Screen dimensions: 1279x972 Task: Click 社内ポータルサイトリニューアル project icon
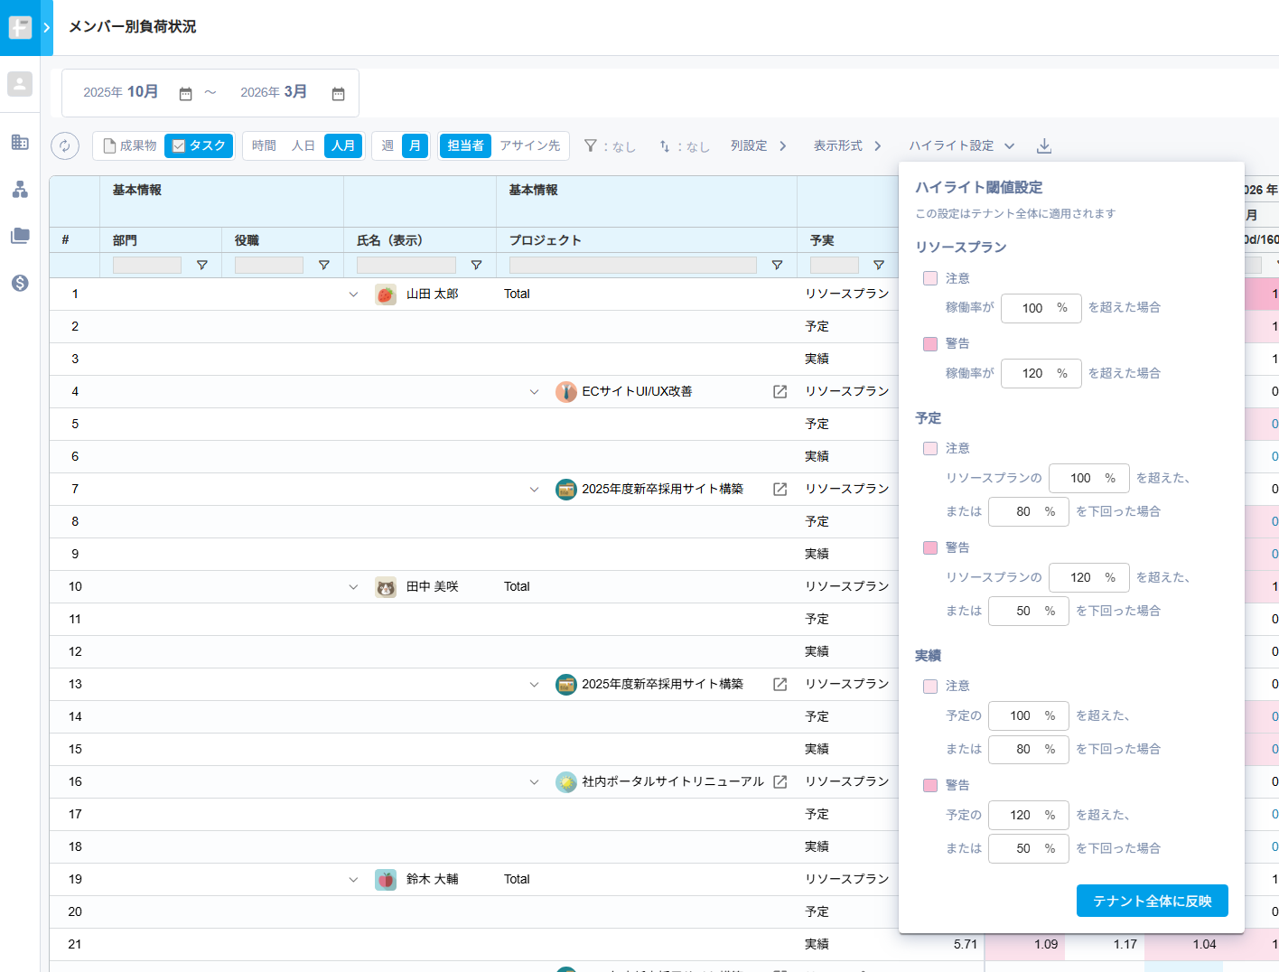(566, 782)
